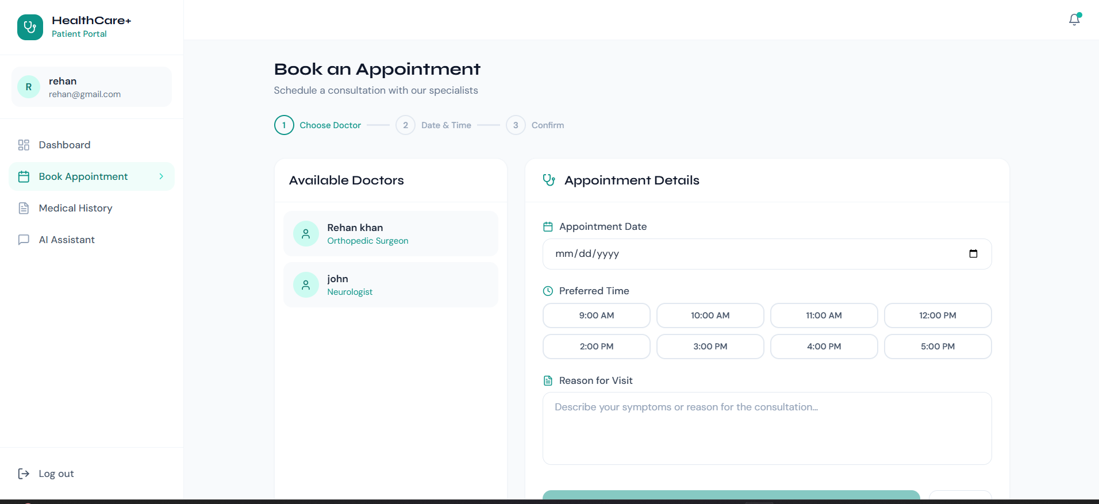Pick the 12:00 PM time slot
Screen dimensions: 1099x504
pos(938,316)
